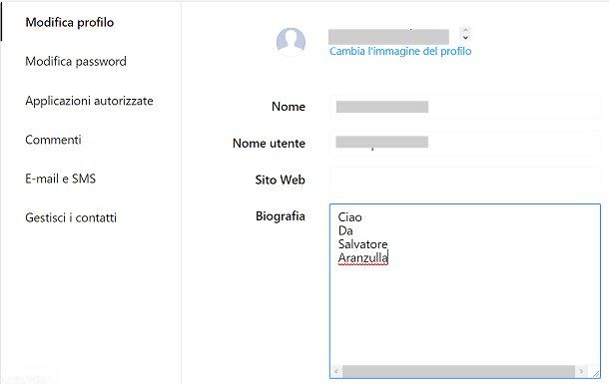The width and height of the screenshot is (609, 384).
Task: Click the left scroll arrow in Biografia
Action: coord(336,371)
